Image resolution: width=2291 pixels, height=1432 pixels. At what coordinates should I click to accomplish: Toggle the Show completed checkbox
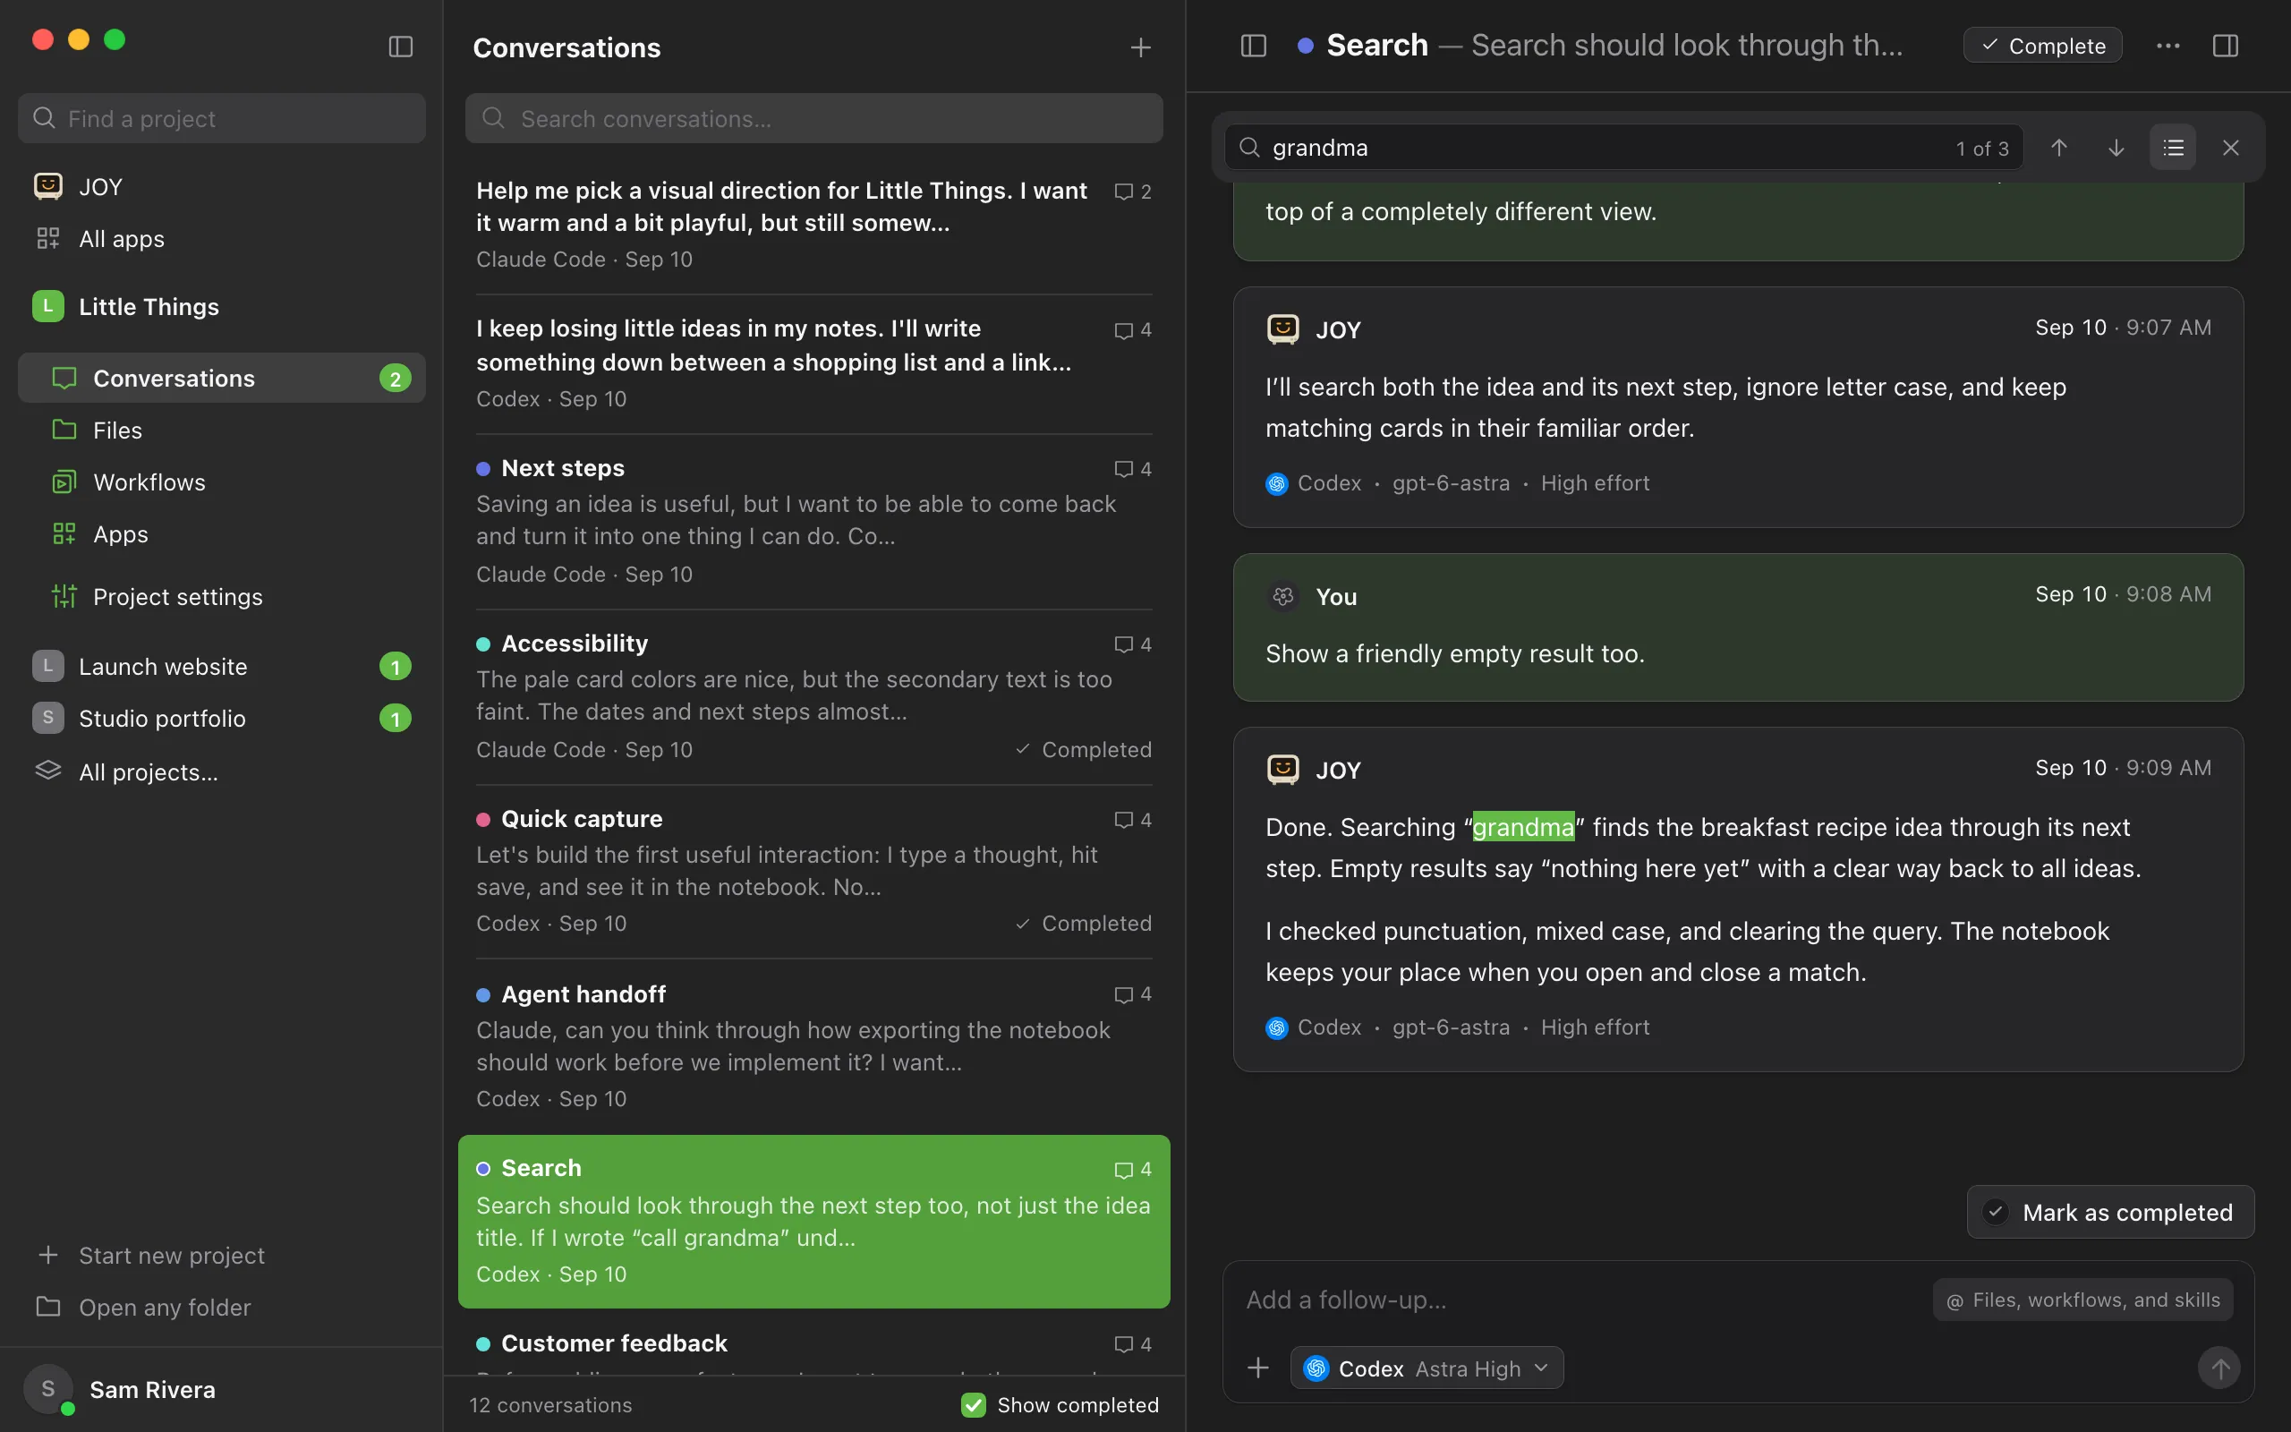[x=973, y=1404]
